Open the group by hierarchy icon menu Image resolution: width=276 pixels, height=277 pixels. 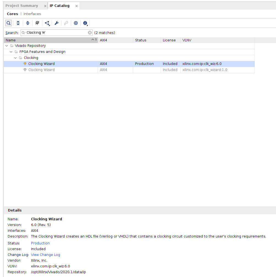47,23
